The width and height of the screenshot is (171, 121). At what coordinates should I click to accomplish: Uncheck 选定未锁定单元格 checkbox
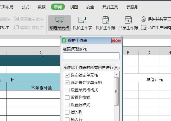[67, 83]
